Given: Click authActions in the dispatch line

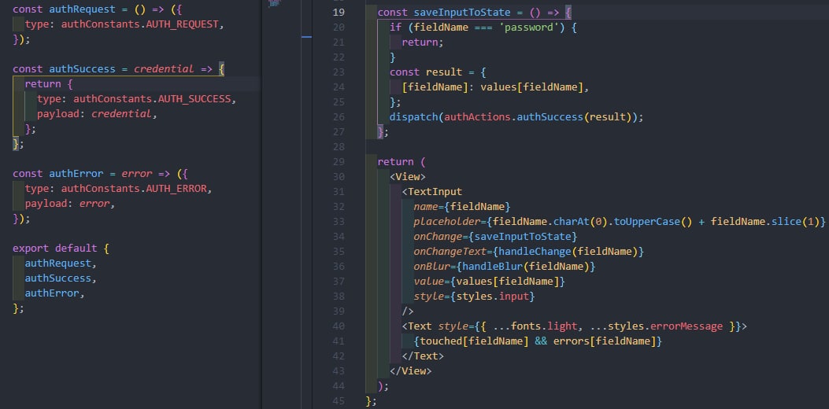Looking at the screenshot, I should 477,116.
